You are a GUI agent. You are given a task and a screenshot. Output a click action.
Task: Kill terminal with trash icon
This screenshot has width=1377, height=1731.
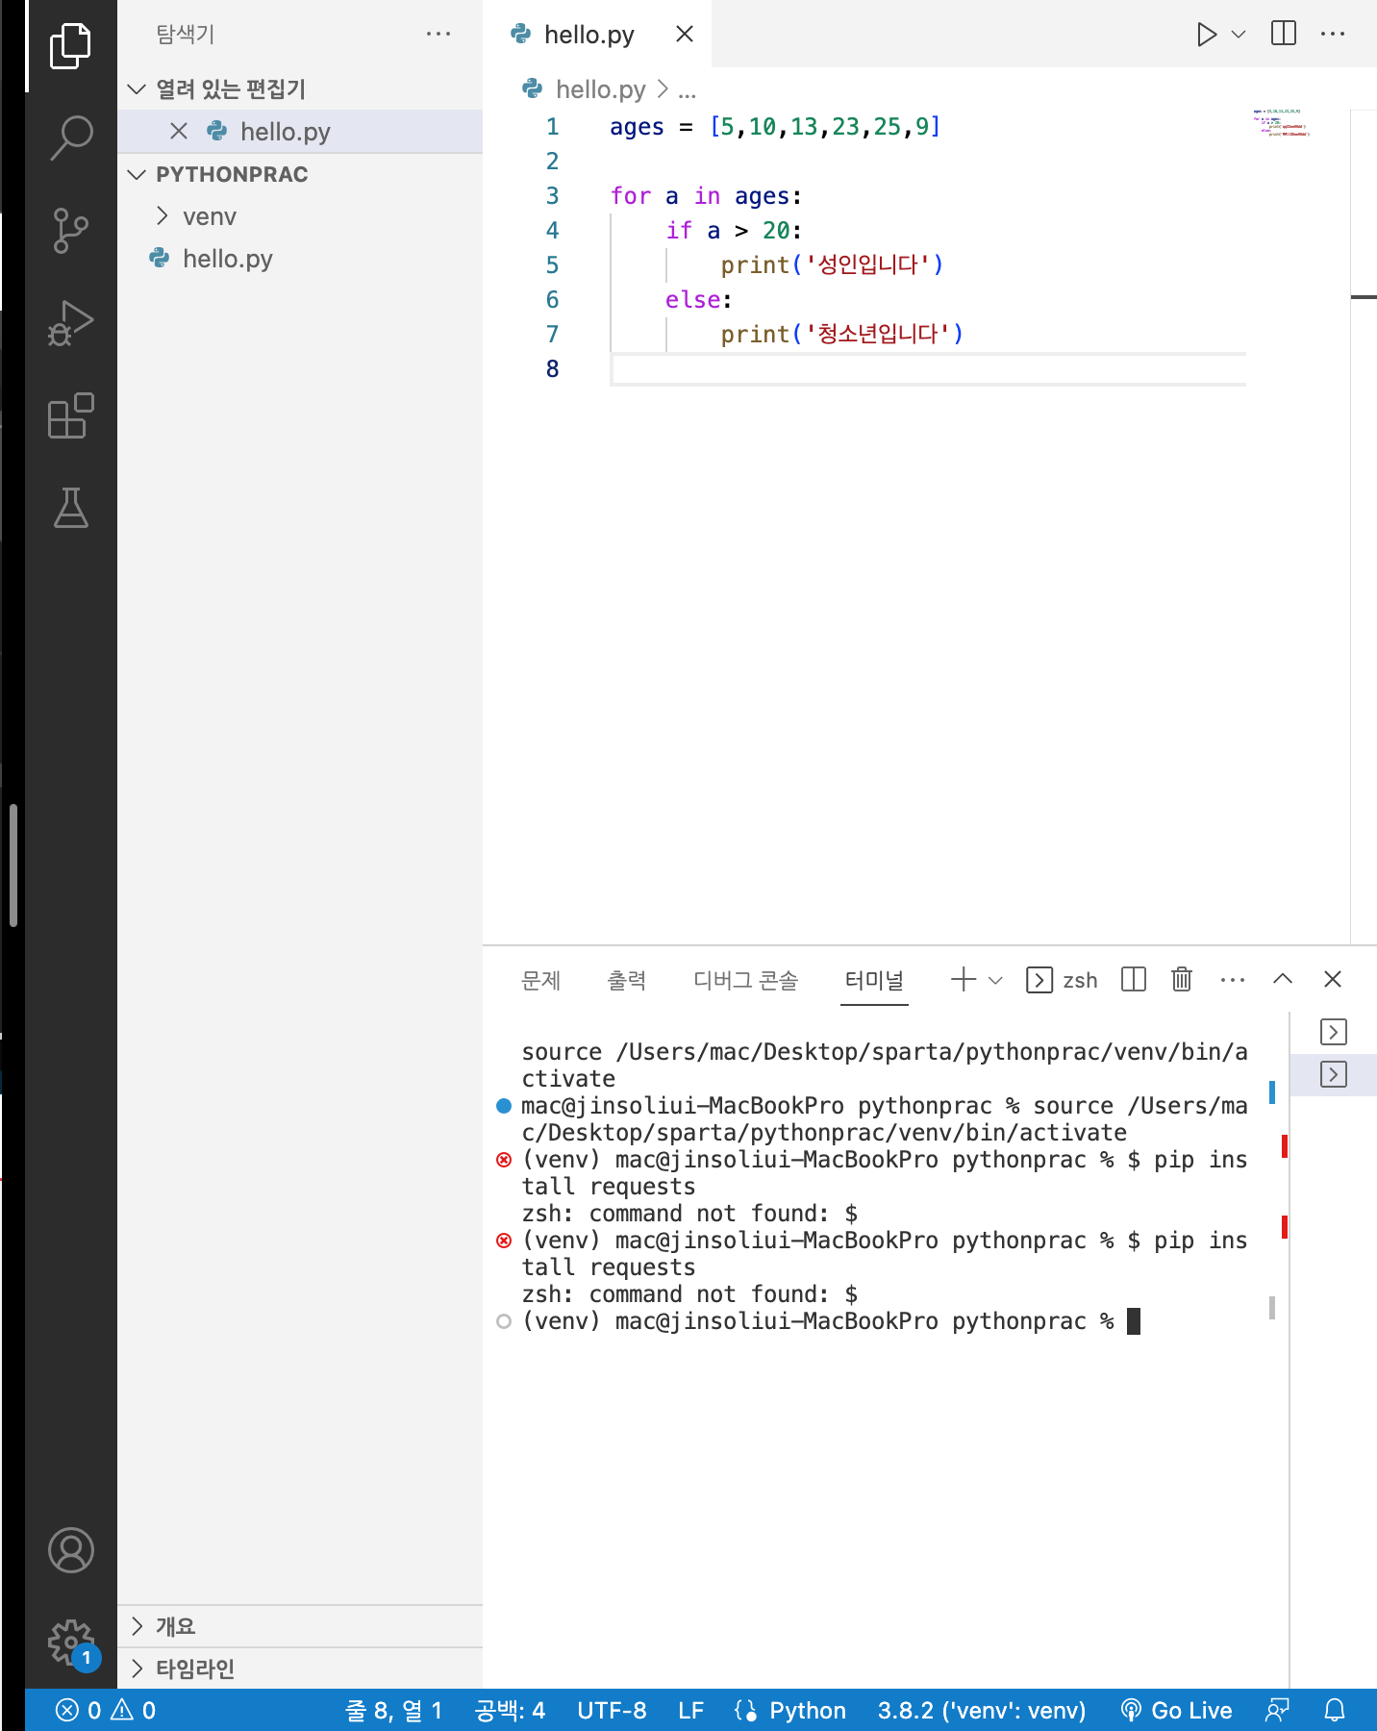[x=1182, y=980]
